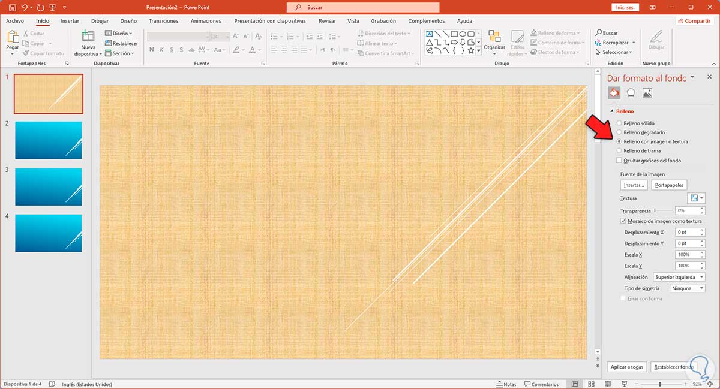This screenshot has height=389, width=720.
Task: Open the Tipo de simetría Ninguna dropdown
Action: click(x=688, y=288)
